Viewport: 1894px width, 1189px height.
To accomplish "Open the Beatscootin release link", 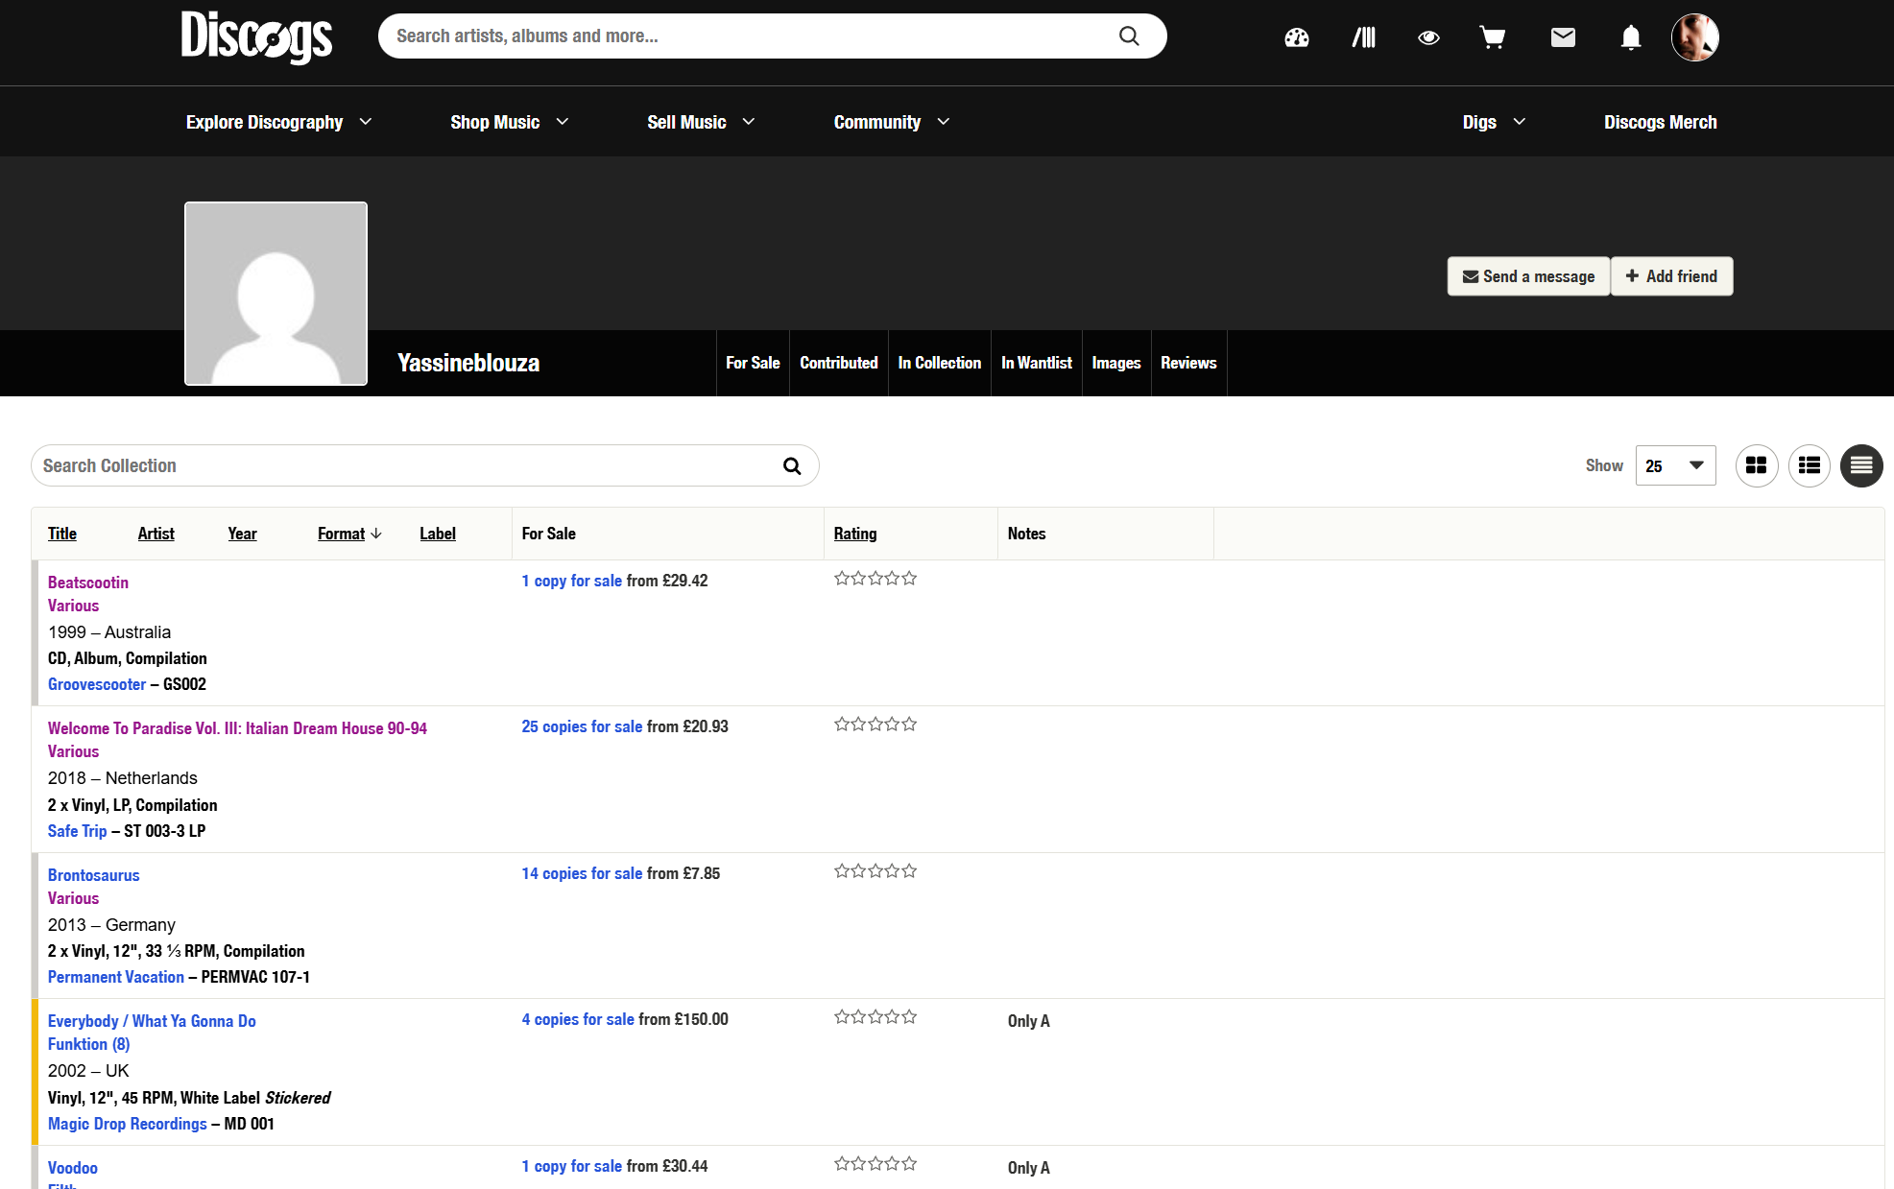I will click(x=88, y=583).
